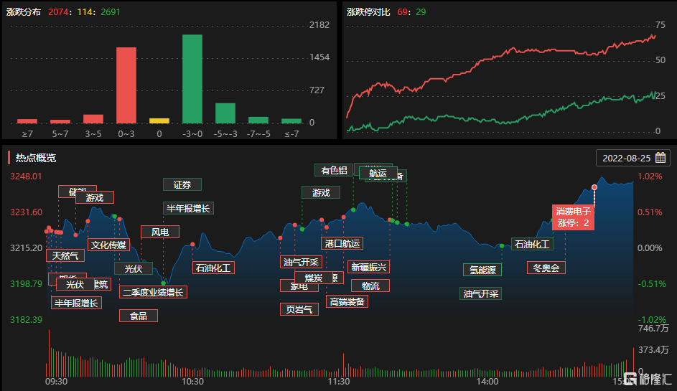Screen dimensions: 677x391
Task: Open the 新疆振兴 hotspot tag
Action: tap(369, 266)
